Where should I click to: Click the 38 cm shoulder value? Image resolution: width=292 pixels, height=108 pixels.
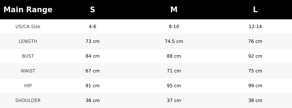(x=255, y=100)
